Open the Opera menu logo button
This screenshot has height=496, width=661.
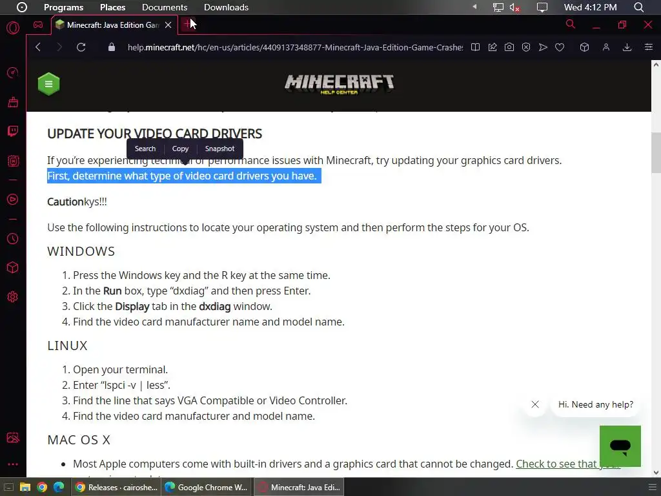pos(13,28)
